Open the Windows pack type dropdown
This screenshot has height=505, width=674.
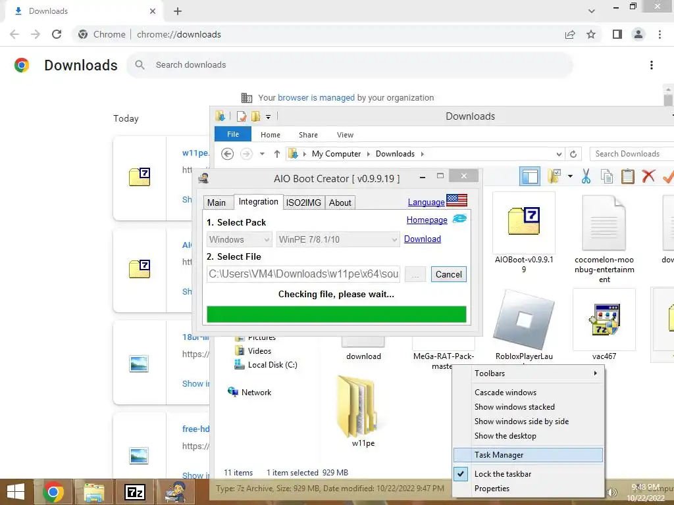coord(240,239)
